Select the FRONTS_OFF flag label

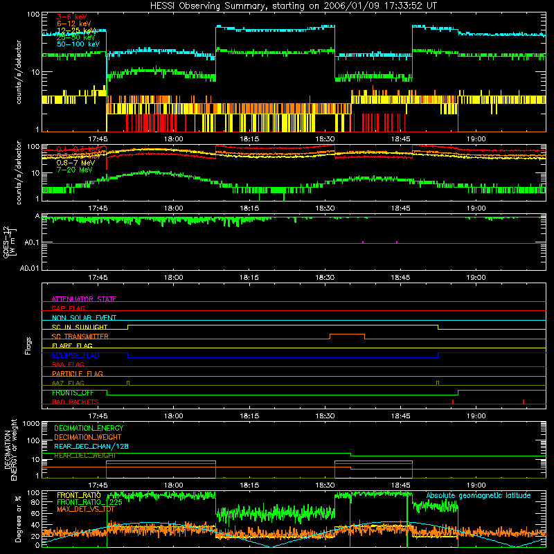point(73,393)
